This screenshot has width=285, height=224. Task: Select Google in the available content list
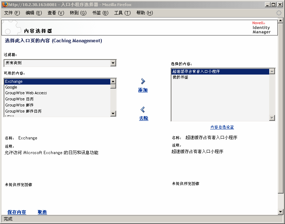click(x=57, y=87)
